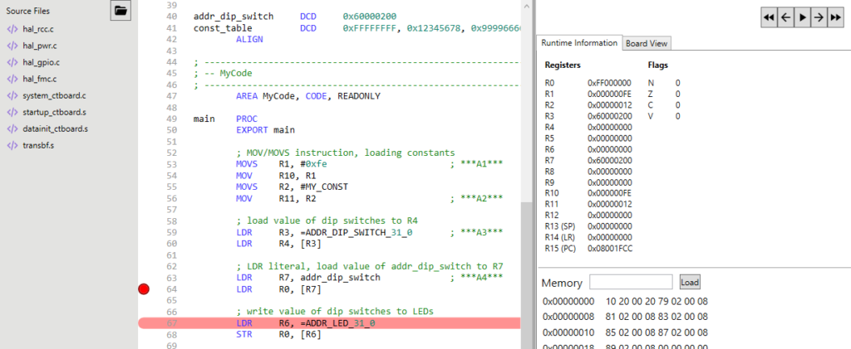Click the code icon beside transbf.s
The image size is (851, 349).
click(12, 145)
